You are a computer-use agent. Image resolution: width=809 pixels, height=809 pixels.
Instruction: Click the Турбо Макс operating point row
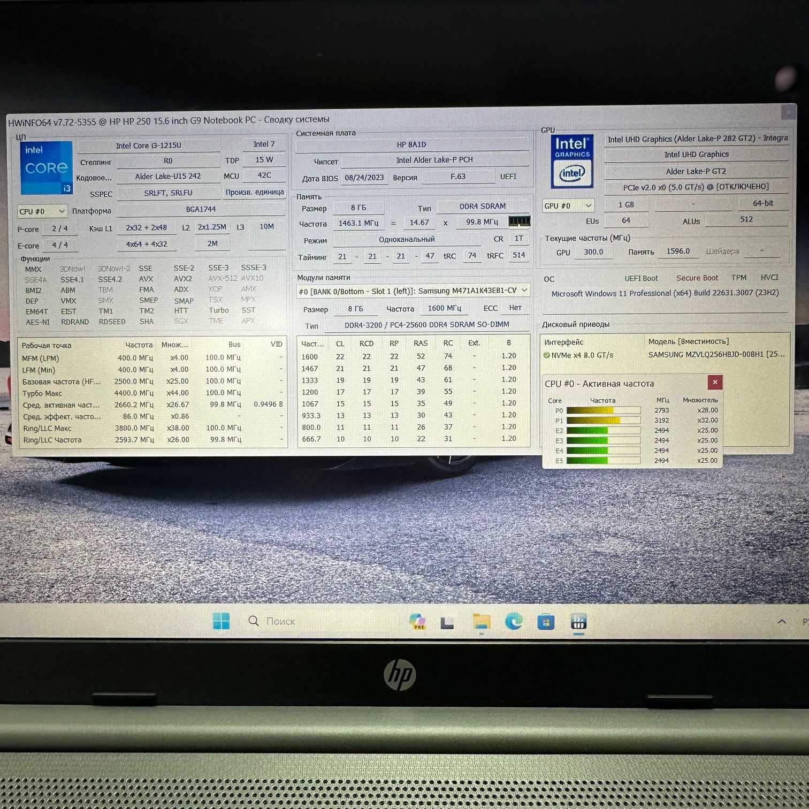[153, 393]
